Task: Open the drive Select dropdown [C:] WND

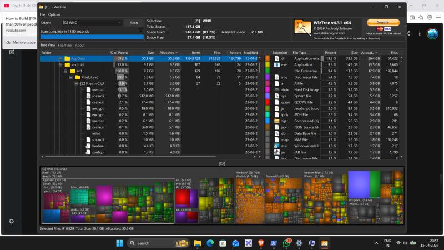Action: tap(92, 22)
